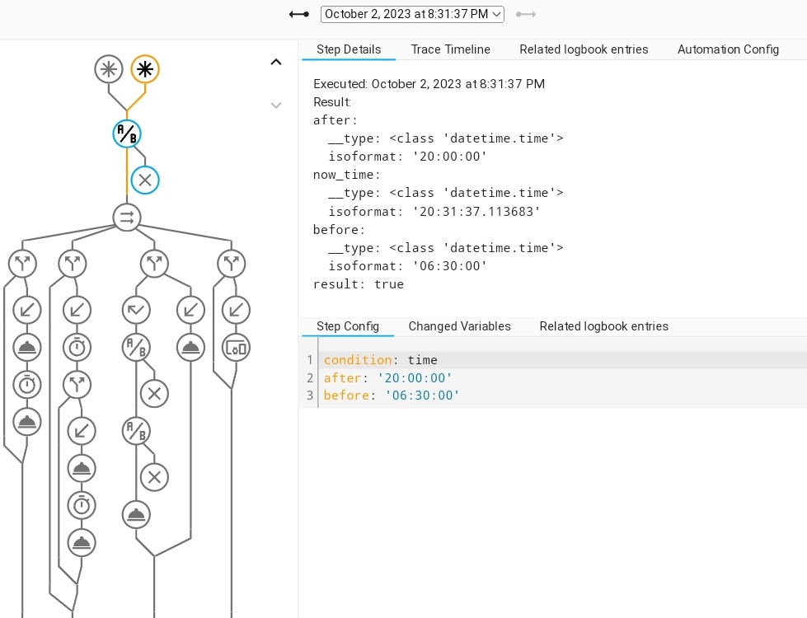
Task: Click the gray X node below nested condition
Action: point(154,394)
